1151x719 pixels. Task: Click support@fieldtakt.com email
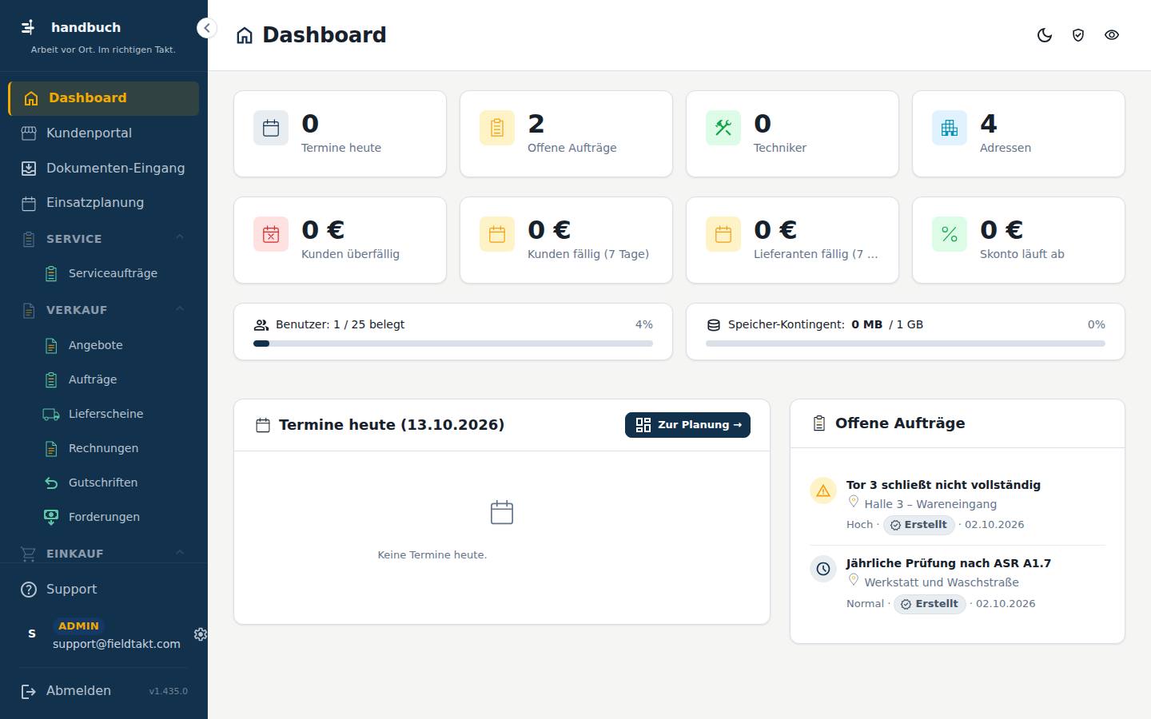[117, 644]
